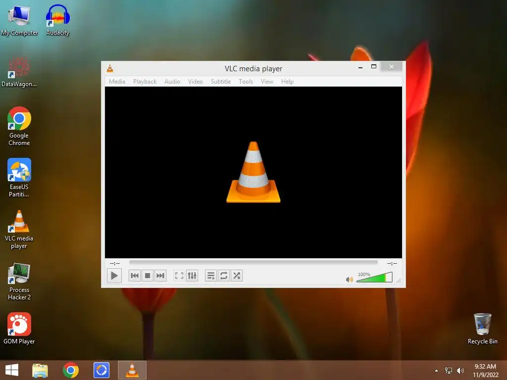Select the GOM Player desktop shortcut
Image resolution: width=507 pixels, height=380 pixels.
tap(19, 329)
